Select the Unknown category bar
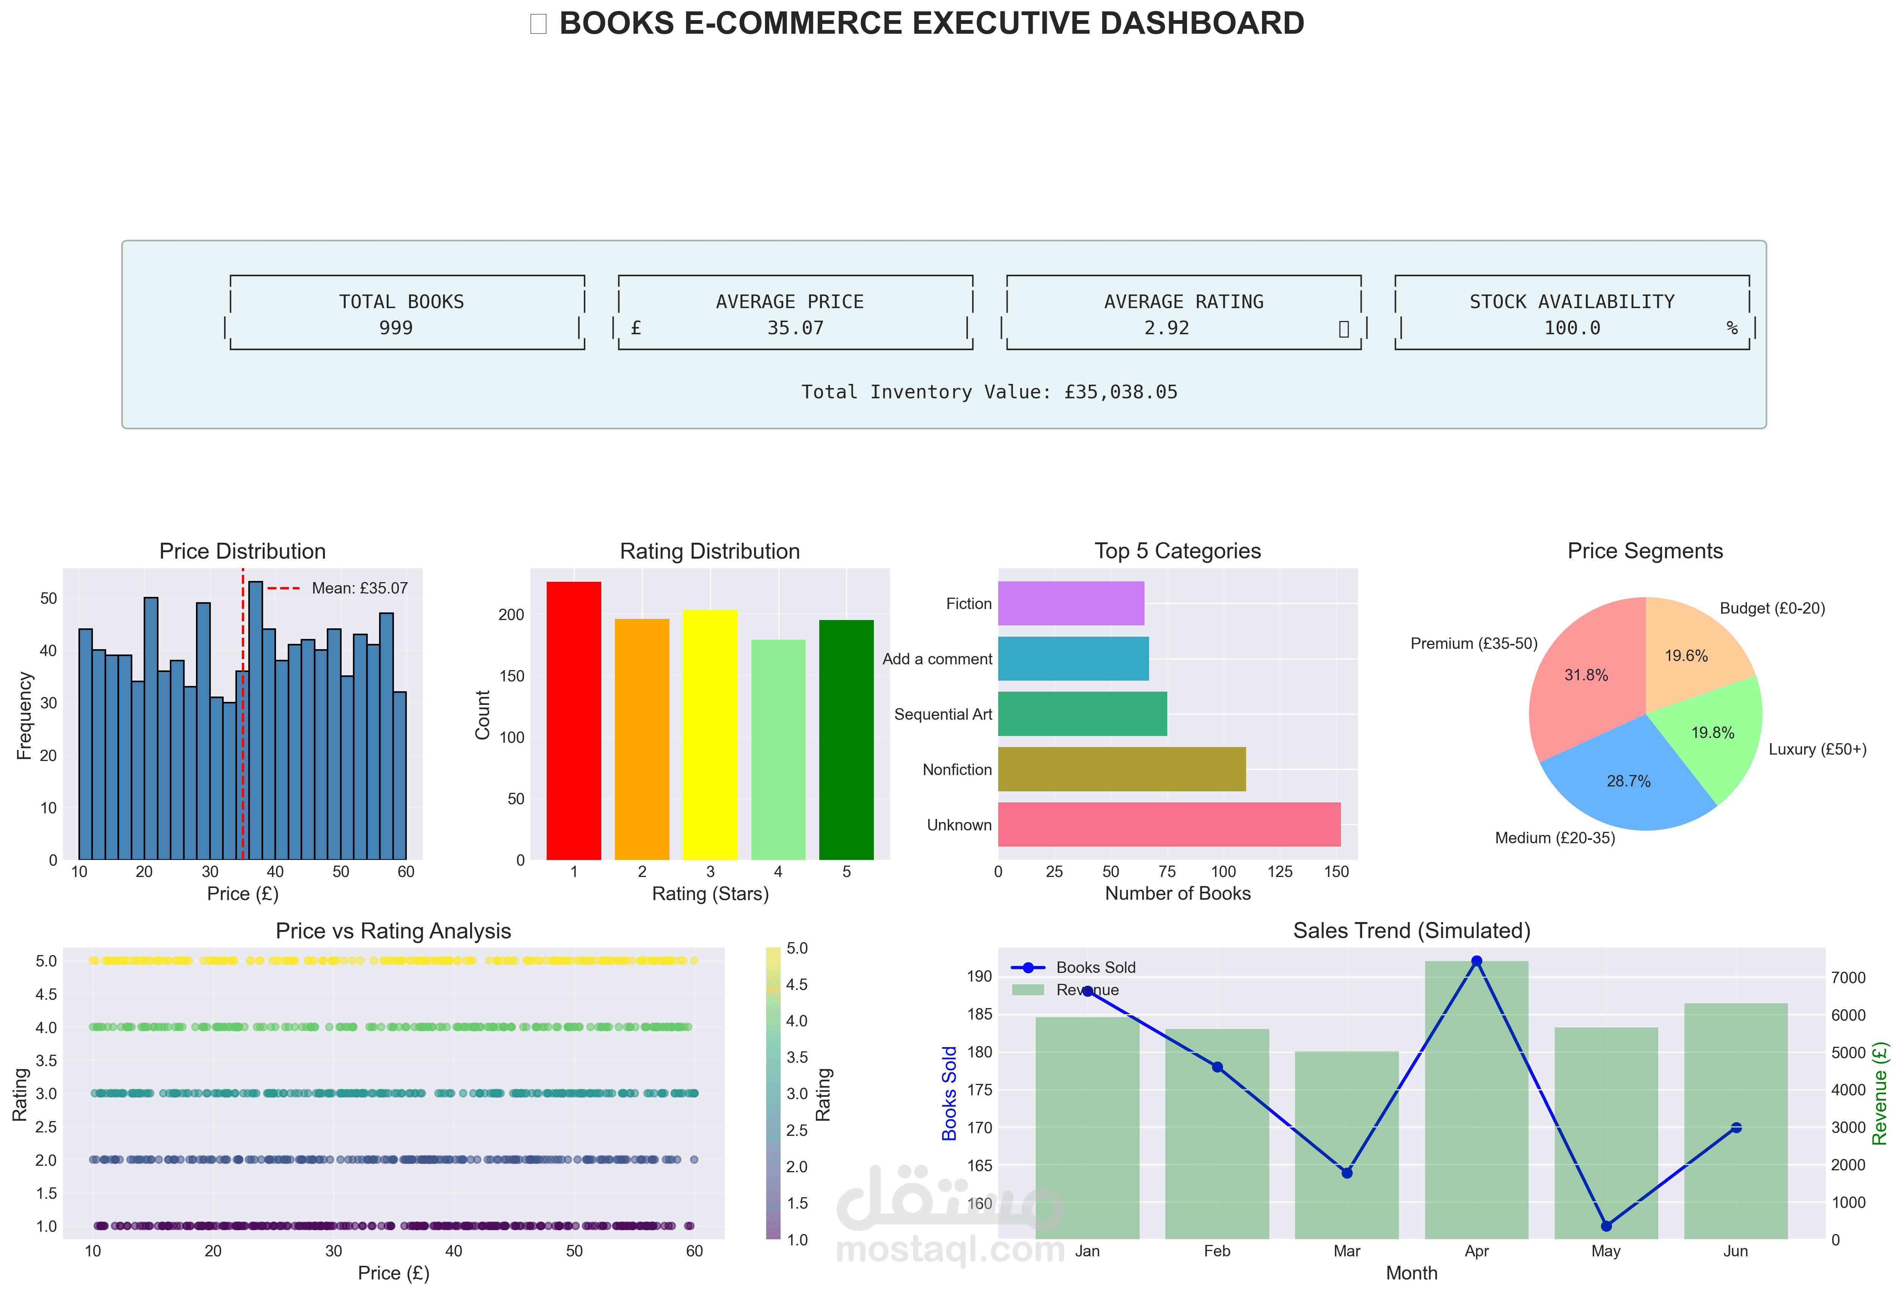Screen dimensions: 1902x1295 1169,824
